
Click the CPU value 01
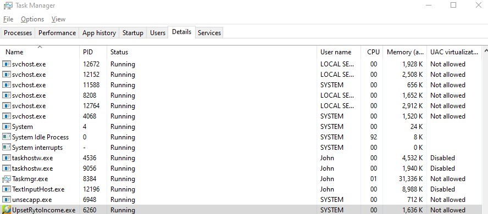374,179
